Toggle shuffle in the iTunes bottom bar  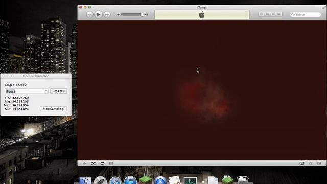pos(94,163)
